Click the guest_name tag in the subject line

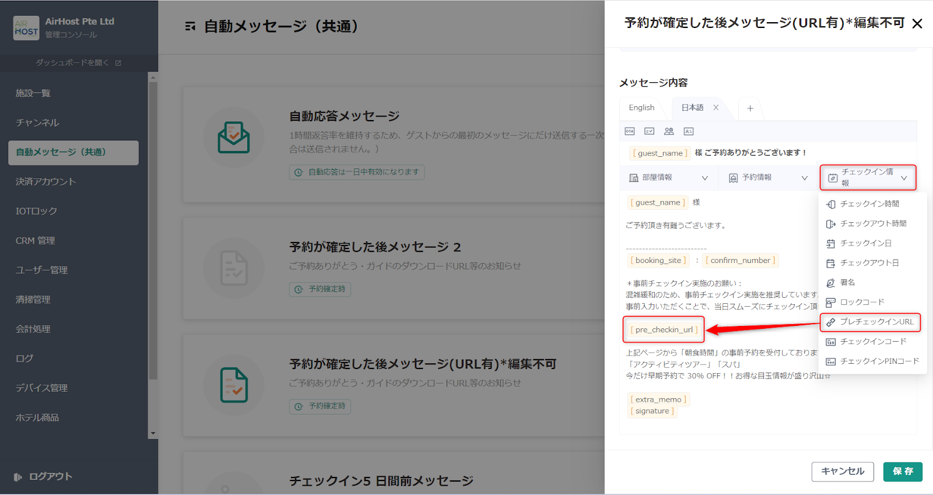point(660,153)
